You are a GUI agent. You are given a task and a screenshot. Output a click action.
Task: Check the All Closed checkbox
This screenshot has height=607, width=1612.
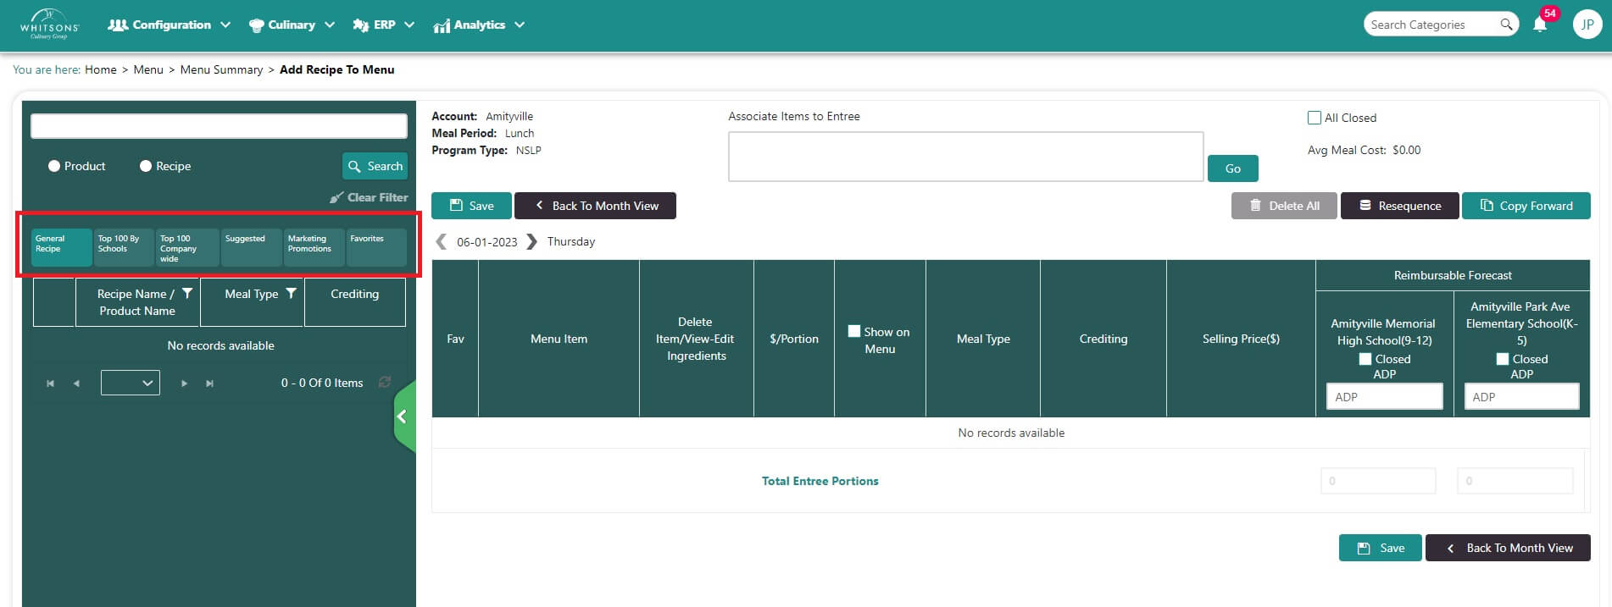[x=1315, y=118]
